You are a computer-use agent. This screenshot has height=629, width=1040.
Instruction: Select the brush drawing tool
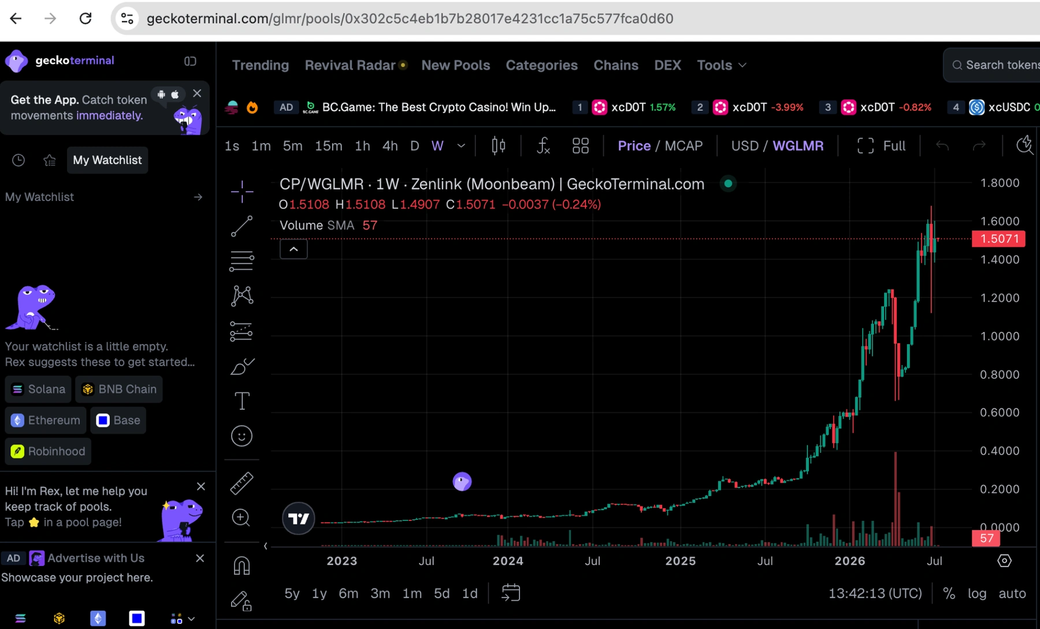click(242, 366)
